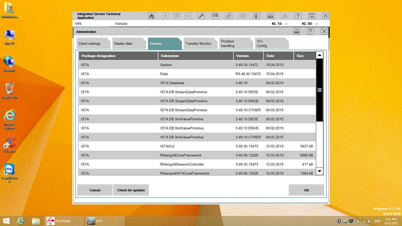Close the Administration dialog with X
This screenshot has width=402, height=226.
324,32
